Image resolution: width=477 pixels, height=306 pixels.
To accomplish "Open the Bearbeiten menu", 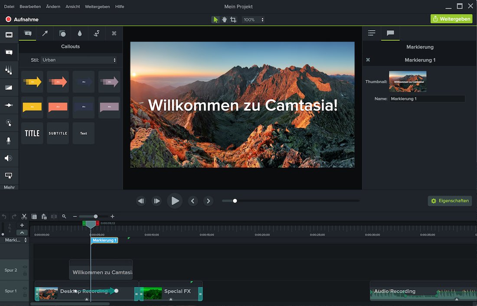I will click(30, 7).
